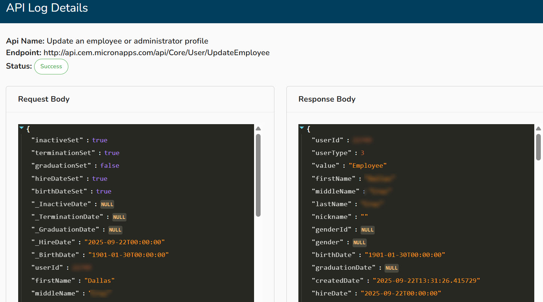The width and height of the screenshot is (543, 302).
Task: Click the Success status badge
Action: [x=51, y=66]
